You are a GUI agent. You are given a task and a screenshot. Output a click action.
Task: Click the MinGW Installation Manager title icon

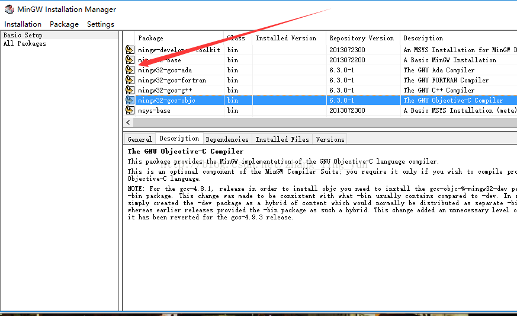coord(9,9)
